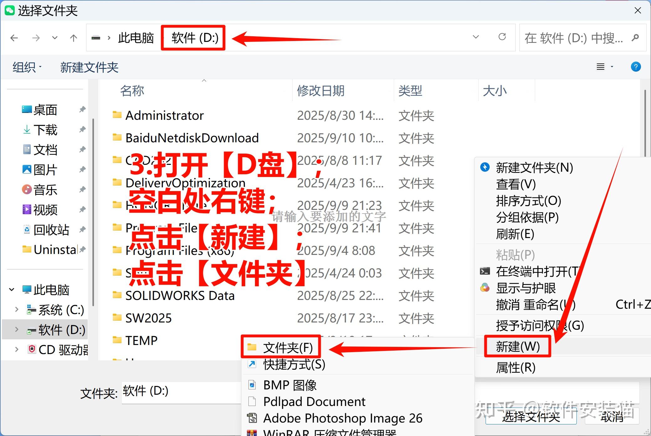Expand the address bar history dropdown

point(476,37)
